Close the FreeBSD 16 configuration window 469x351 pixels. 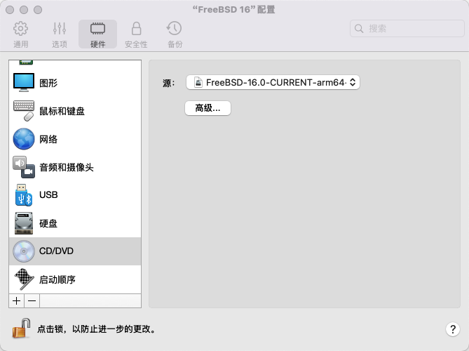10,10
